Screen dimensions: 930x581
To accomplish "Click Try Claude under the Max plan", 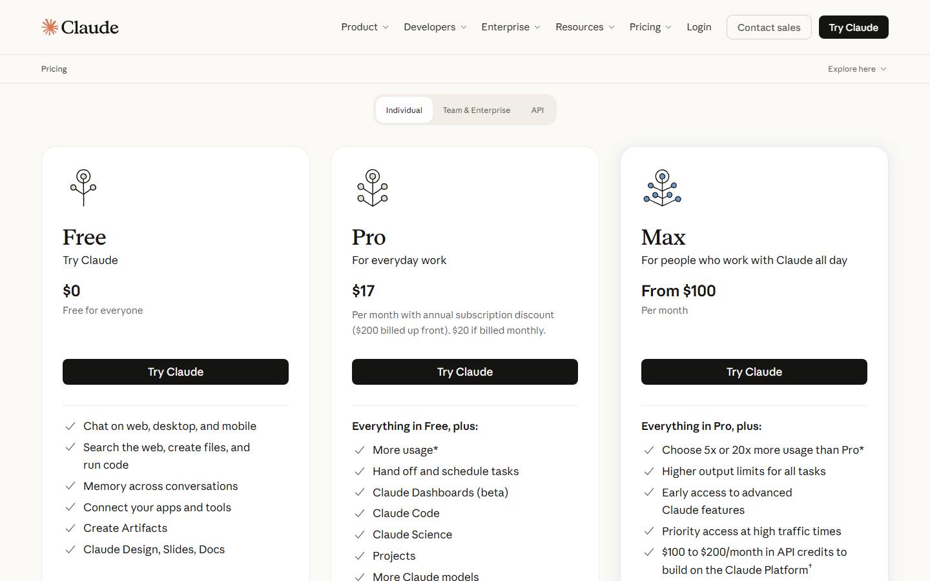I will (x=754, y=372).
